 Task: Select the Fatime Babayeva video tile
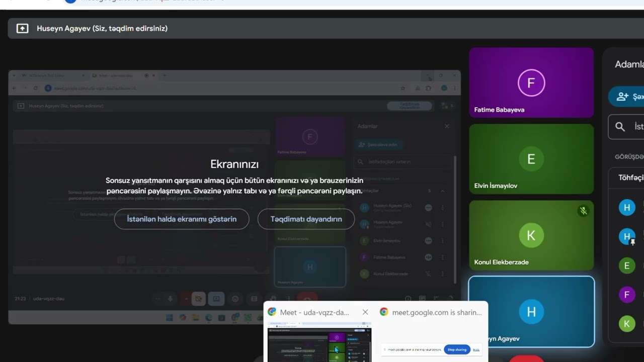click(x=531, y=83)
